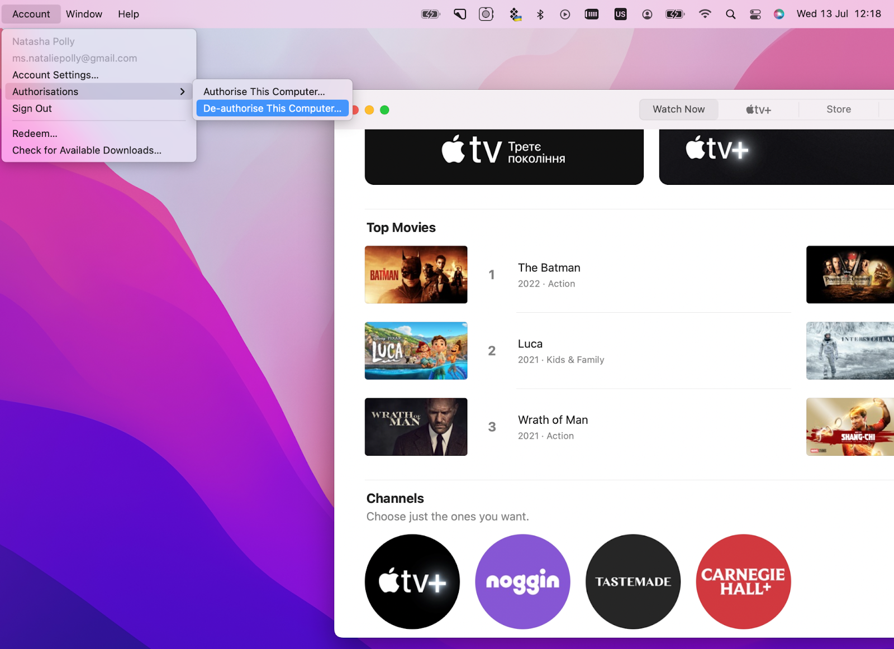Click the Top Movies heading
The height and width of the screenshot is (649, 894).
(401, 228)
